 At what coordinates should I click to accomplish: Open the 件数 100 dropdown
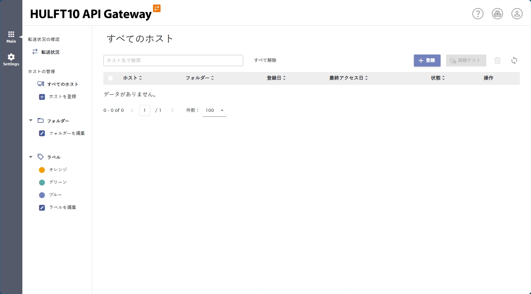(x=214, y=110)
